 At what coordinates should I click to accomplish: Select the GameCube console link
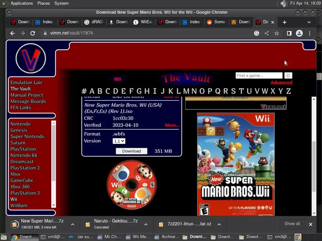22,180
